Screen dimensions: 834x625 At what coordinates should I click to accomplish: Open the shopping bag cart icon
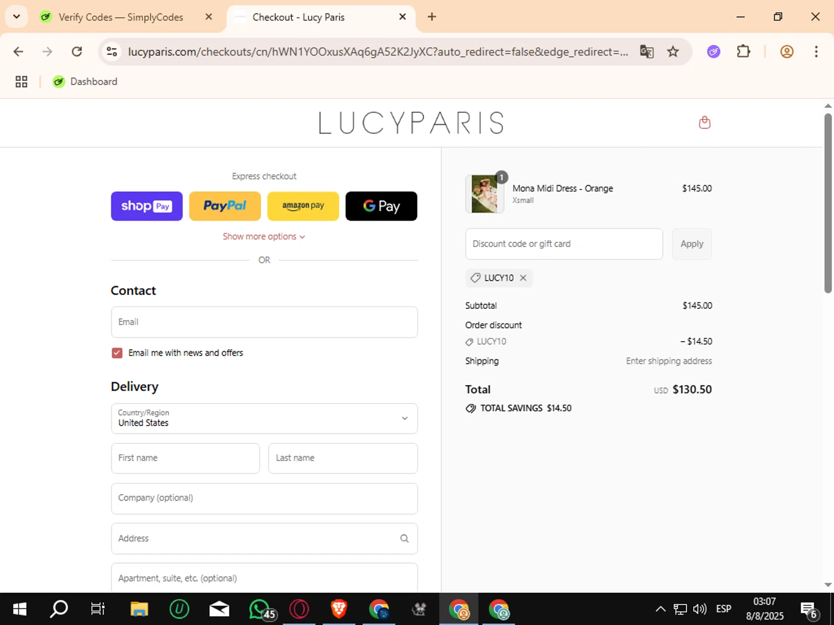704,122
